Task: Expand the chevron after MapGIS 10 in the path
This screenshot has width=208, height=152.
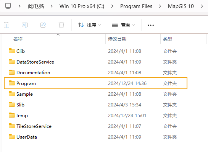Action: pos(202,6)
